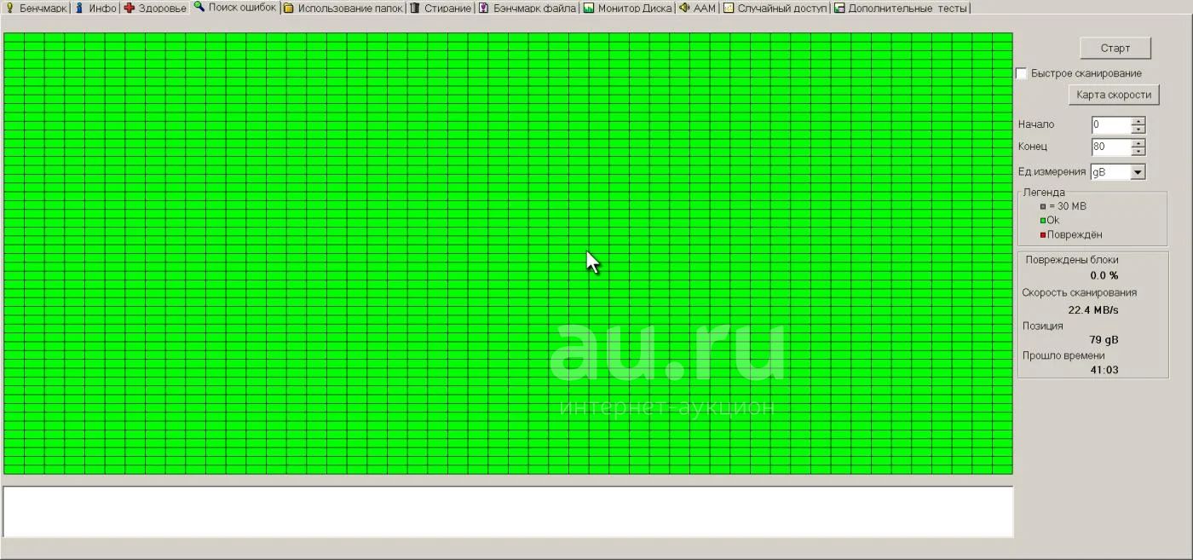Enable the Быстрое сканирование checkbox
This screenshot has width=1193, height=560.
(1022, 73)
